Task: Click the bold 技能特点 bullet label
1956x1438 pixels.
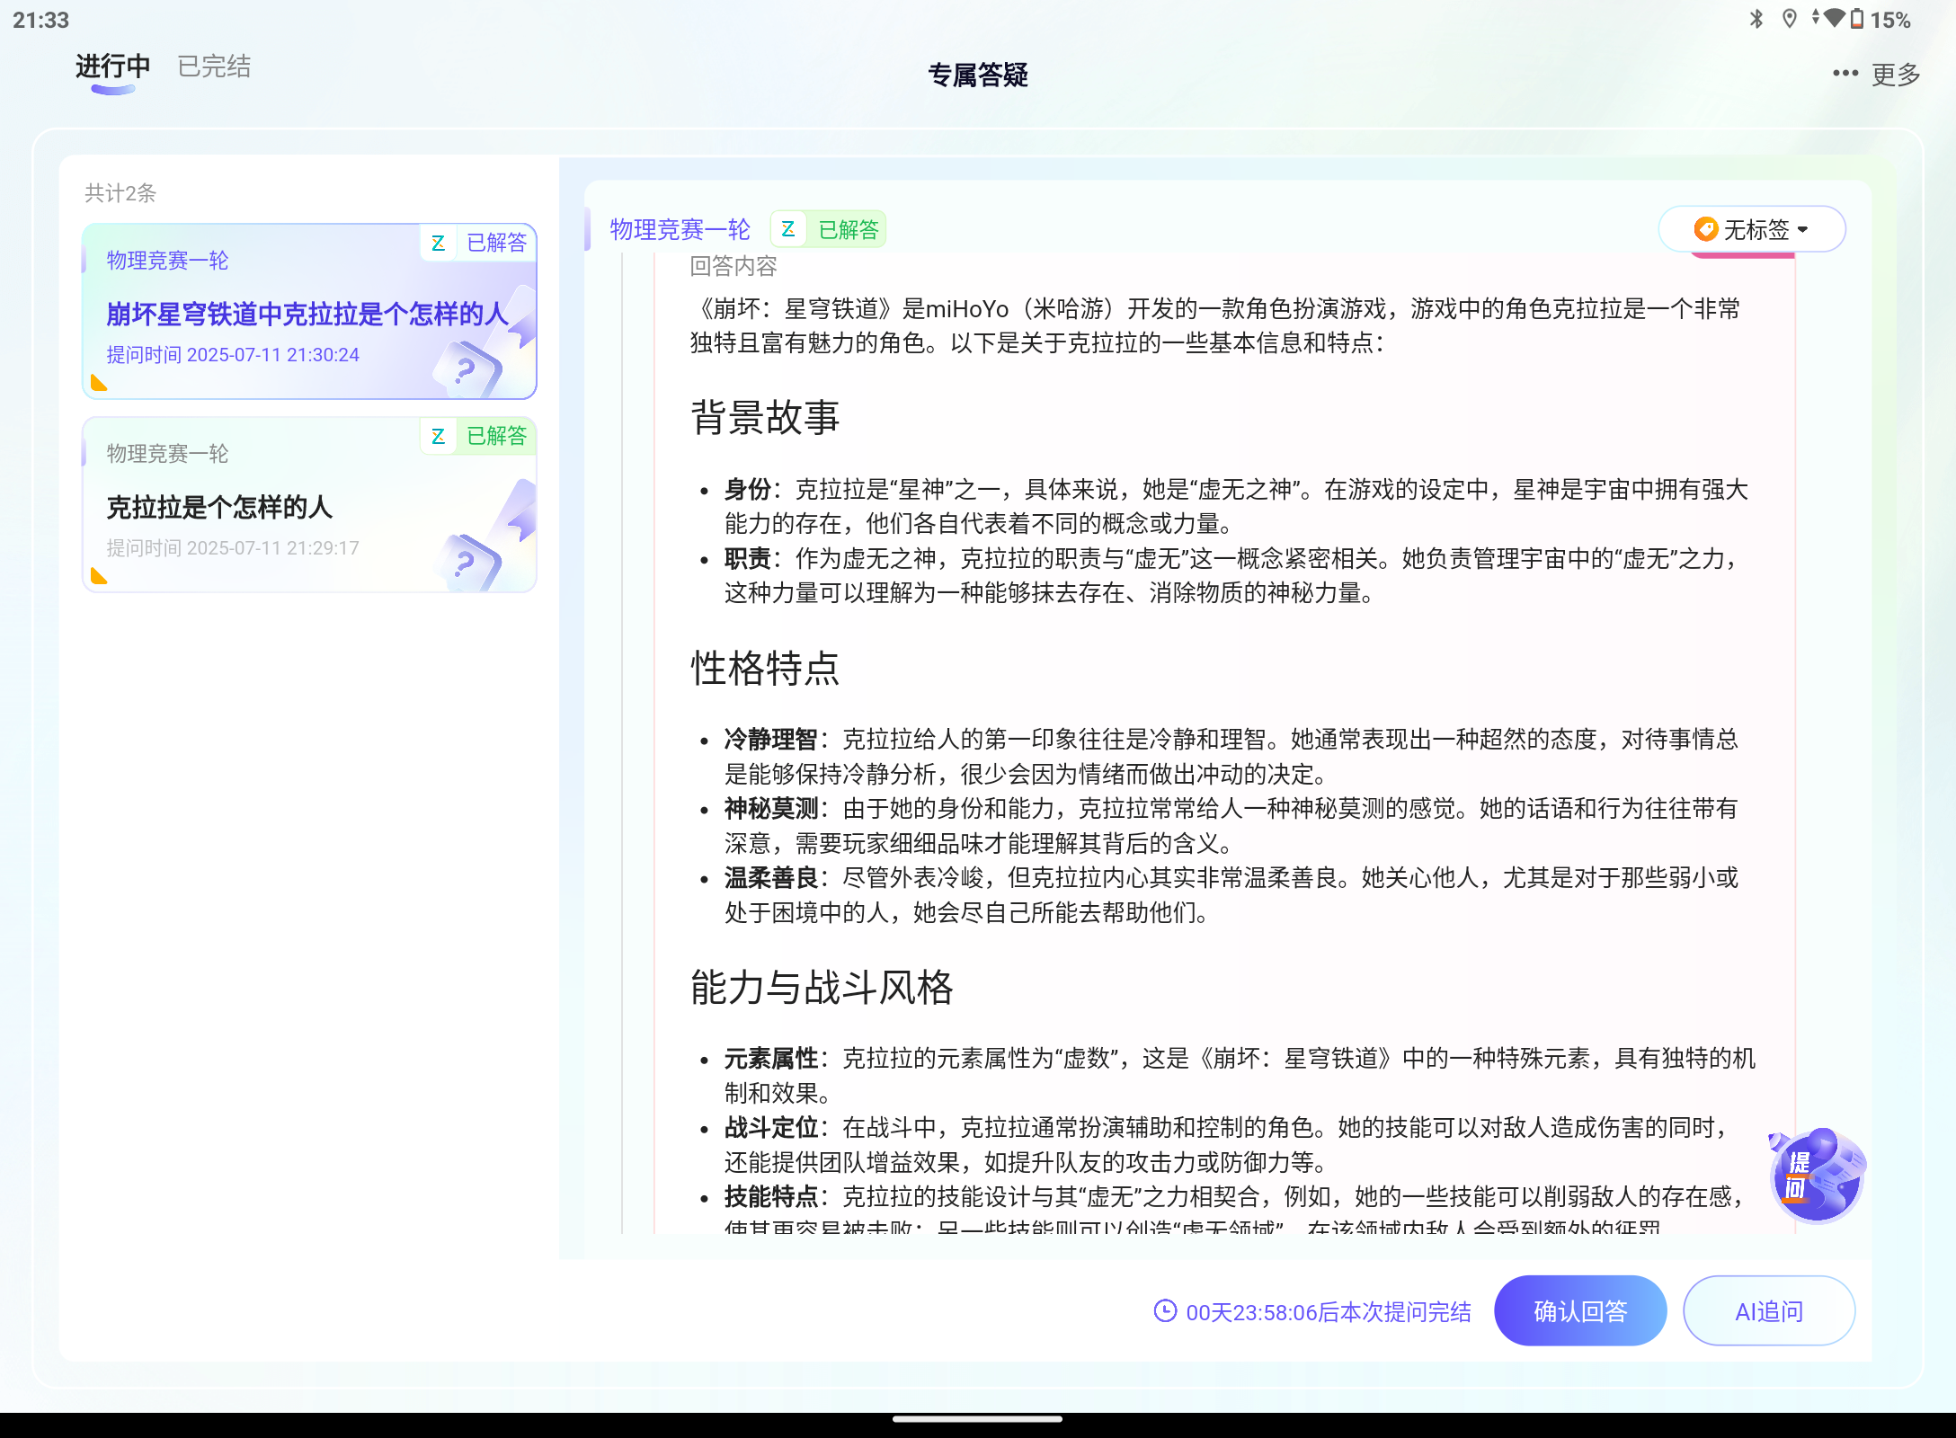Action: (x=771, y=1197)
